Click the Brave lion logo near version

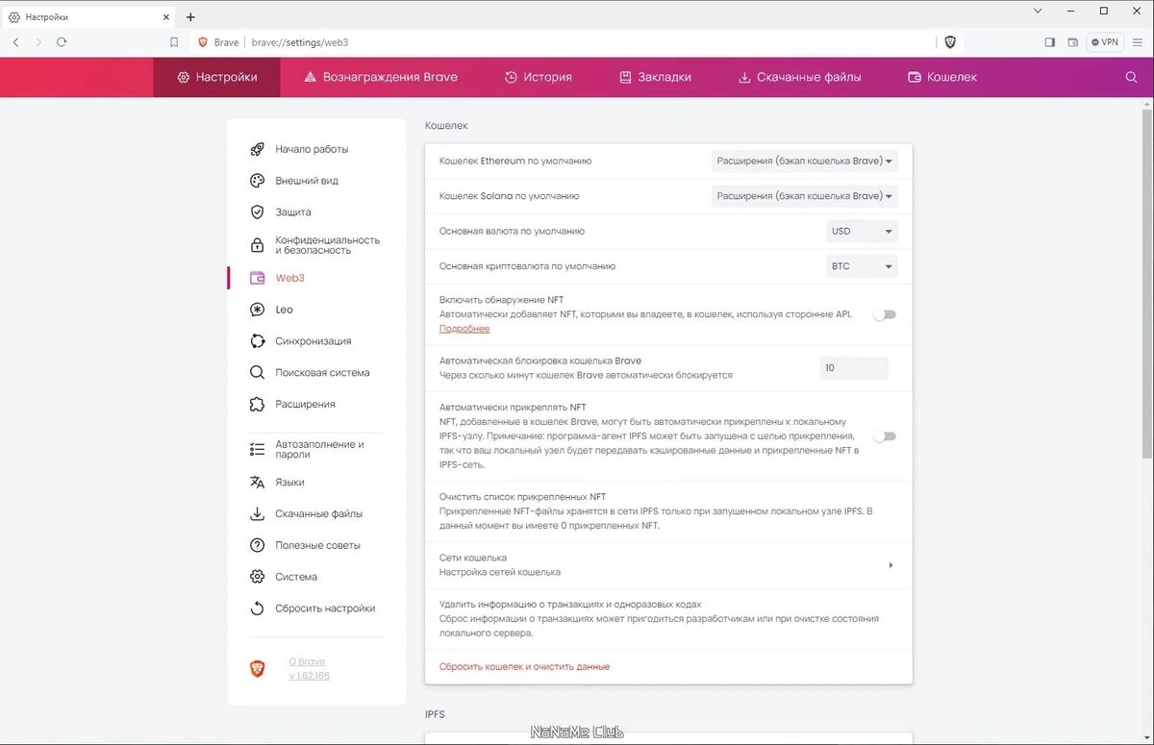(257, 669)
